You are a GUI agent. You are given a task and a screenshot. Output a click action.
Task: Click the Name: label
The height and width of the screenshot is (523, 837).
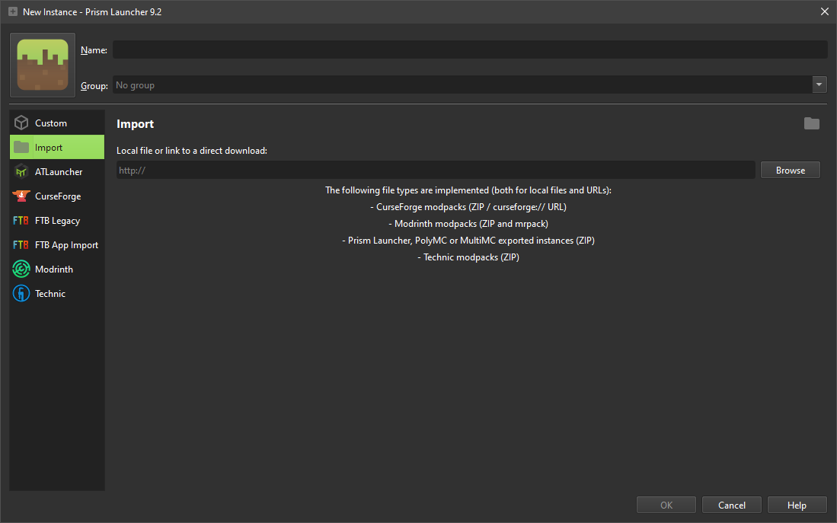click(94, 50)
